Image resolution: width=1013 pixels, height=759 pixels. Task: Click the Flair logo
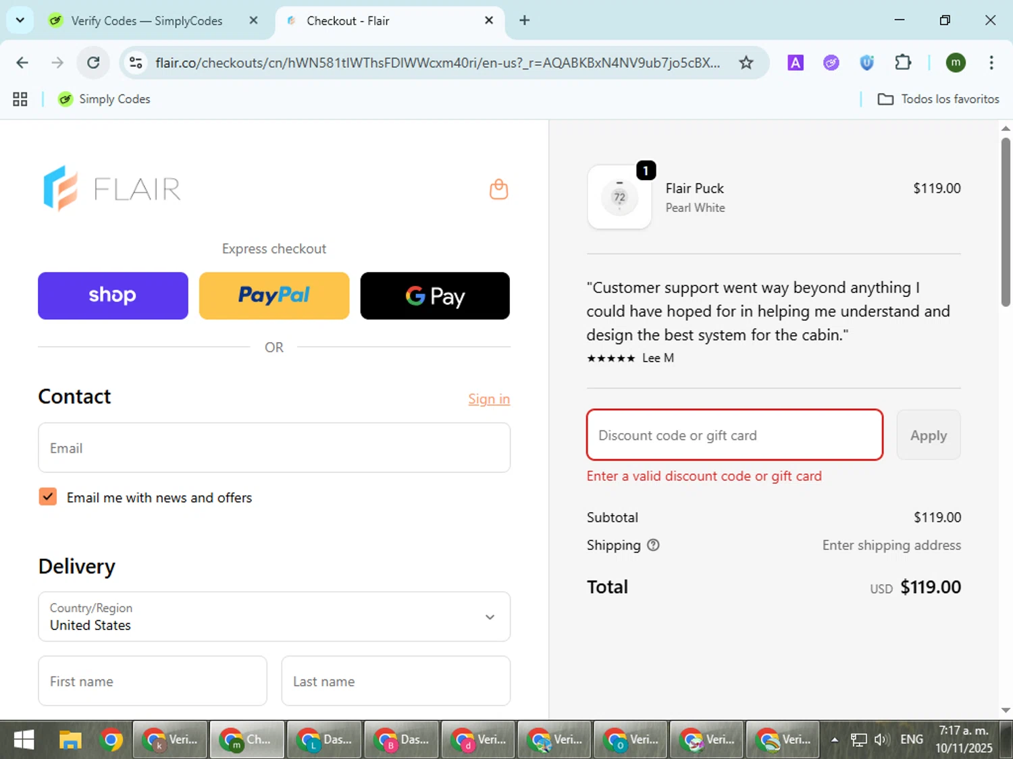(112, 189)
